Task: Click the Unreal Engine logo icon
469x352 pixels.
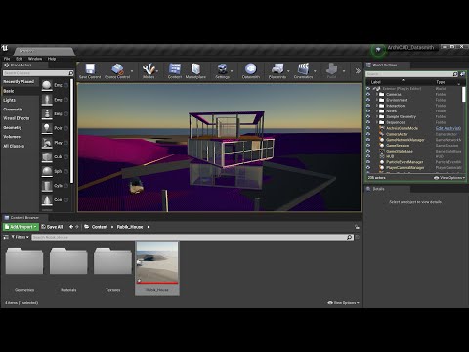Action: click(x=5, y=48)
